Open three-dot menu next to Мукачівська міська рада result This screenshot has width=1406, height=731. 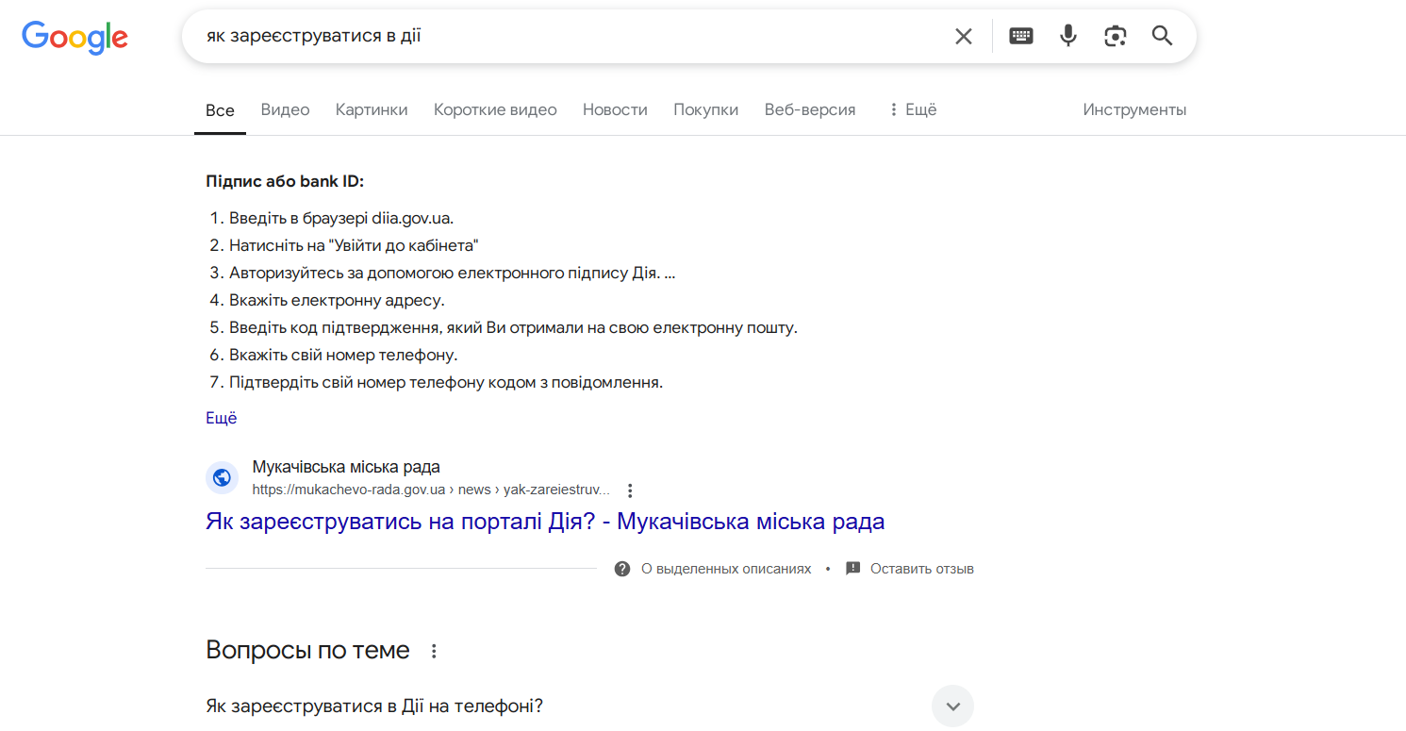(631, 490)
